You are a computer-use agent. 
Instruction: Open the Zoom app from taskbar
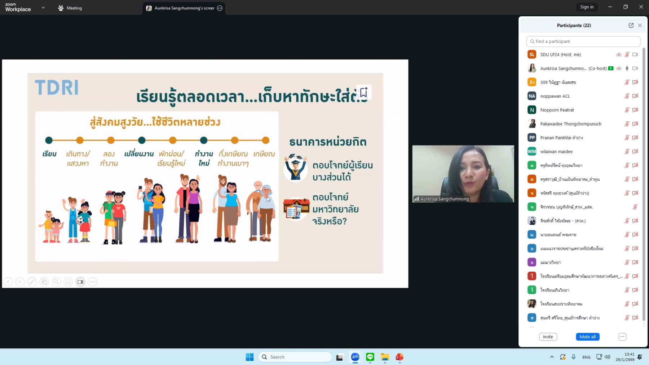(355, 357)
